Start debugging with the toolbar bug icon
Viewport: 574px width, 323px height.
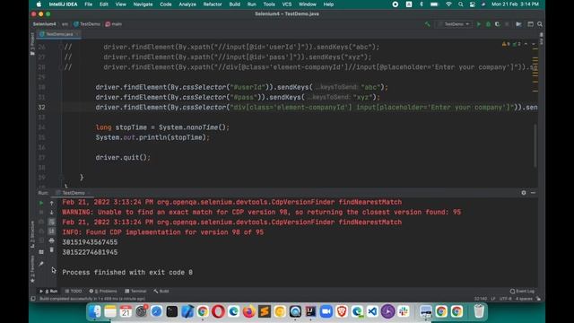point(488,24)
